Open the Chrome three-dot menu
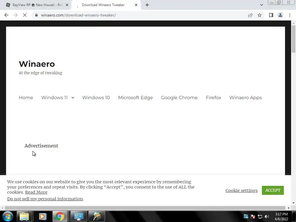Image resolution: width=296 pixels, height=222 pixels. pyautogui.click(x=290, y=15)
